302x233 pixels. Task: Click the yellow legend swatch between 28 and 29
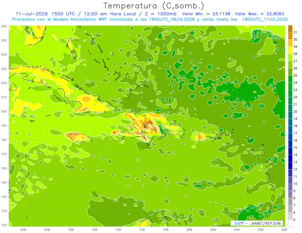[x=290, y=50]
